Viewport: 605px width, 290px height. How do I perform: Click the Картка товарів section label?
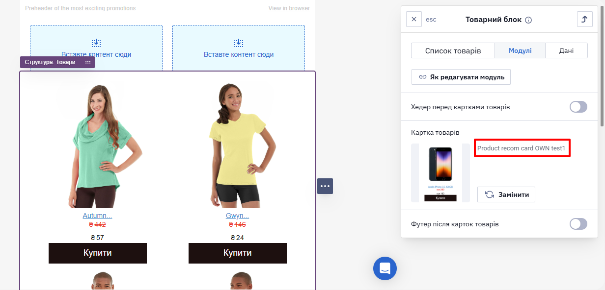tap(435, 133)
